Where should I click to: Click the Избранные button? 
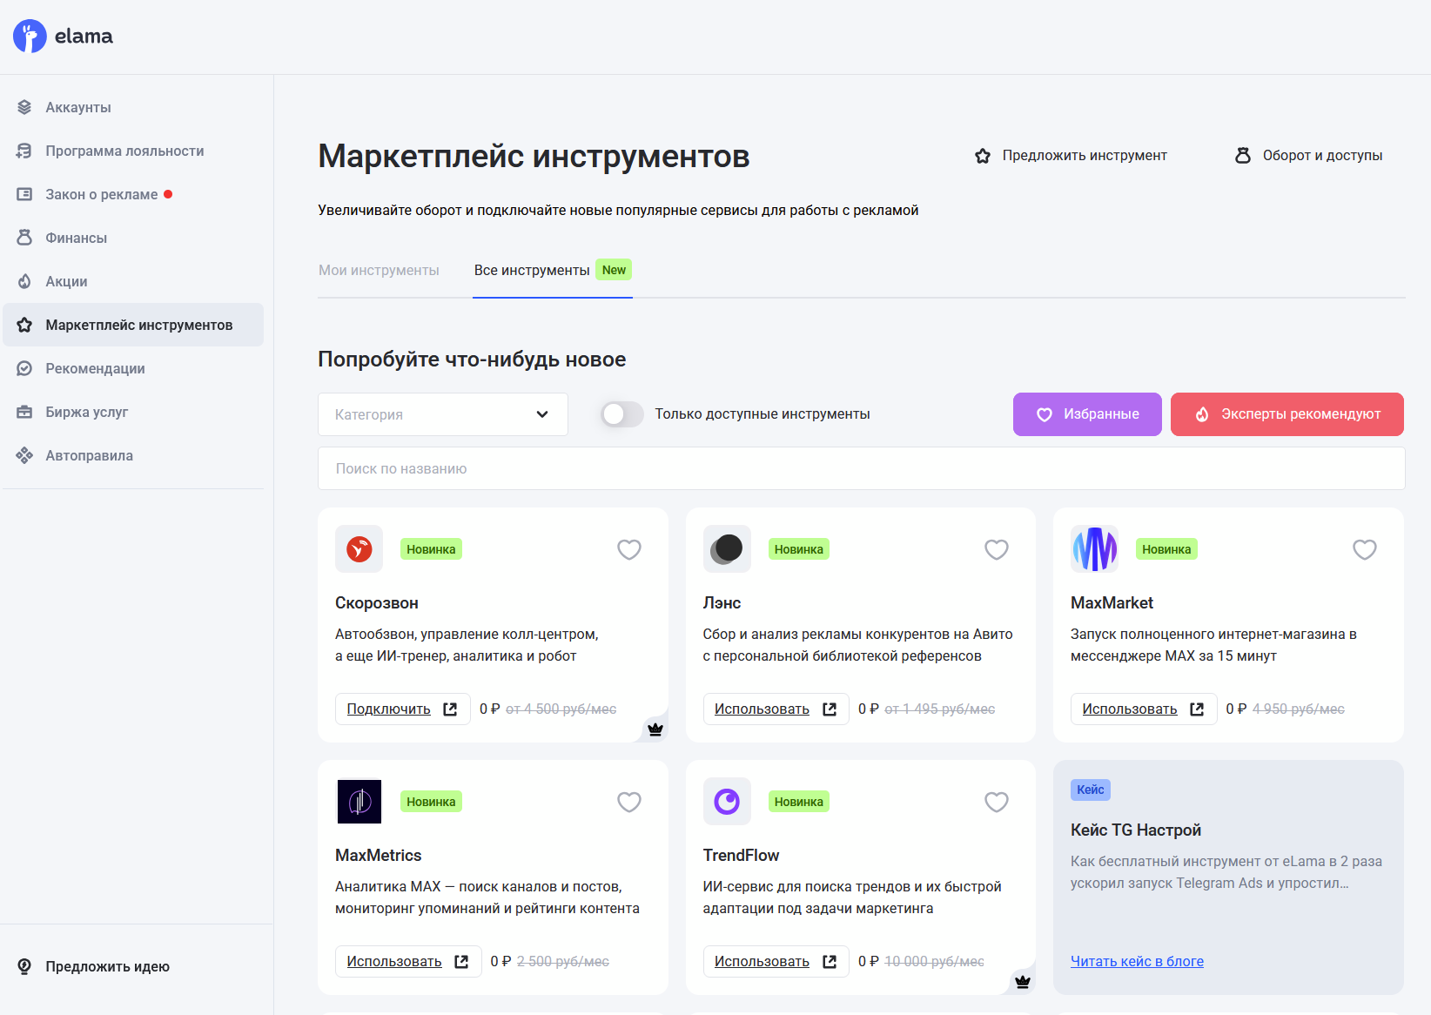(x=1087, y=414)
